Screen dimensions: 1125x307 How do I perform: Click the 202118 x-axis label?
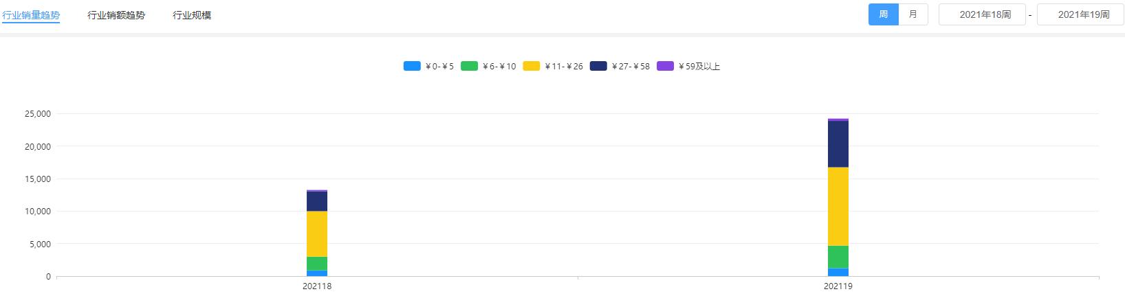pyautogui.click(x=317, y=286)
